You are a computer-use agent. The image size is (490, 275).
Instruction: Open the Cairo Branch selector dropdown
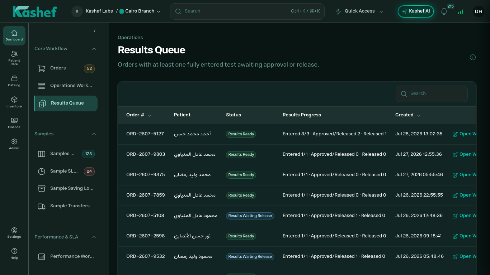140,11
